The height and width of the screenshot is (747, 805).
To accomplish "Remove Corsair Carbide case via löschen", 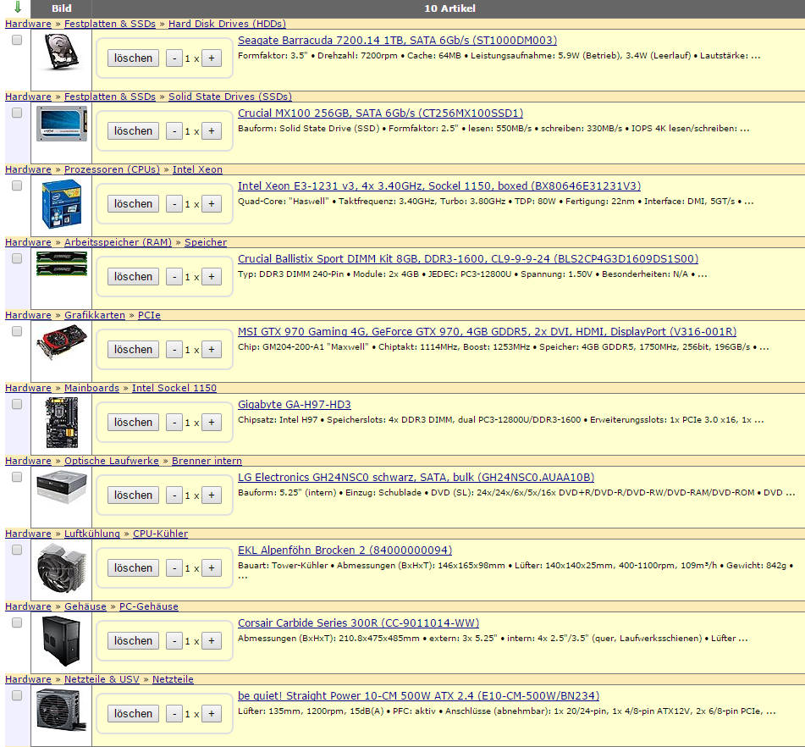I will (x=133, y=640).
